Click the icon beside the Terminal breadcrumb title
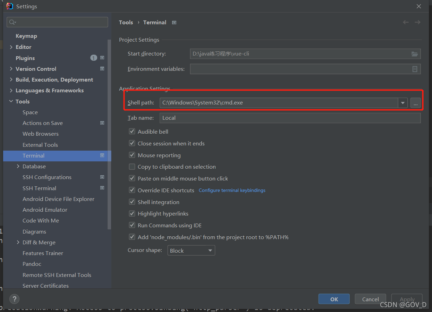 [174, 23]
